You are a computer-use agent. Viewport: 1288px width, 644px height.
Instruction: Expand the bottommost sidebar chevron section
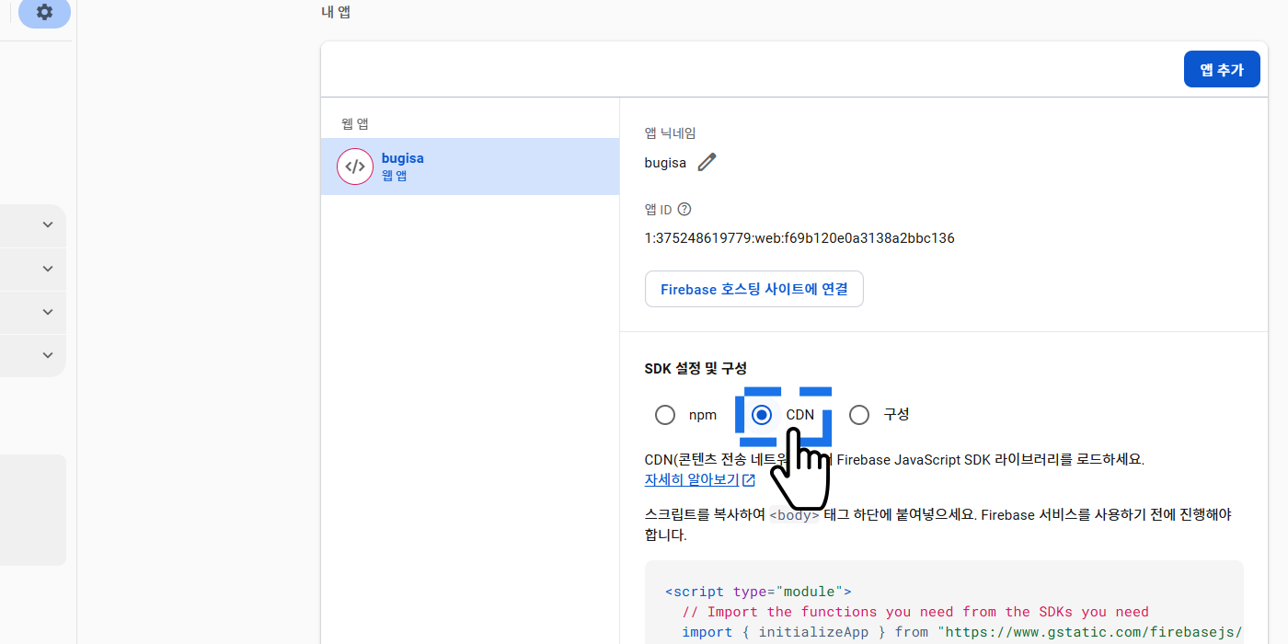[48, 355]
